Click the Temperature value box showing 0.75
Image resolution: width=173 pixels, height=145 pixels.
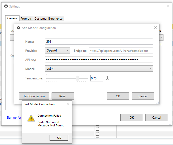click(96, 78)
